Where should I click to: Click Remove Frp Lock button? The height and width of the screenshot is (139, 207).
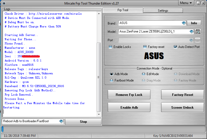[x=129, y=95]
